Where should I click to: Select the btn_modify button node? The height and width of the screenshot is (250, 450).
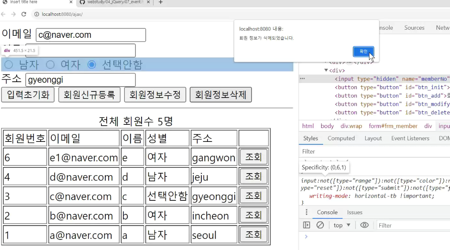click(x=392, y=104)
